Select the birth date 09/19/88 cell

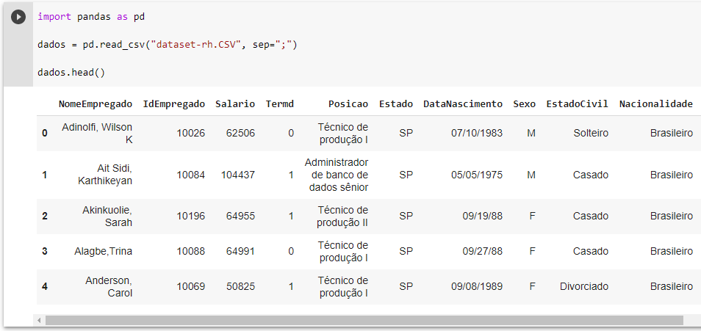tap(482, 216)
